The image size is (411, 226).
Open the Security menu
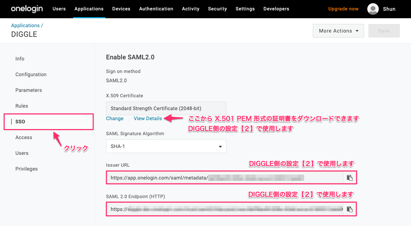(217, 9)
